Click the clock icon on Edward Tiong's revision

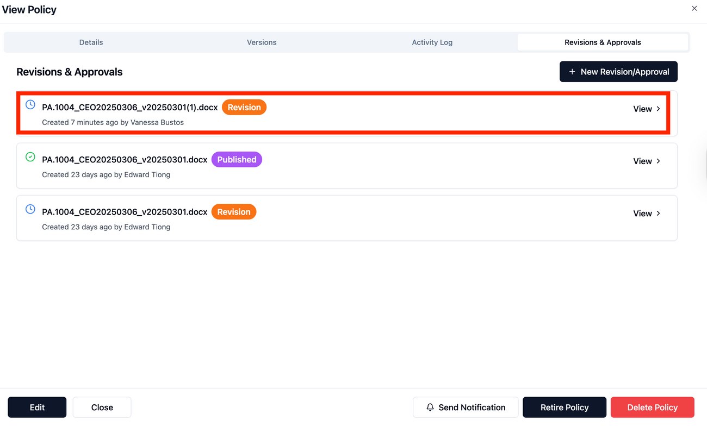click(30, 209)
